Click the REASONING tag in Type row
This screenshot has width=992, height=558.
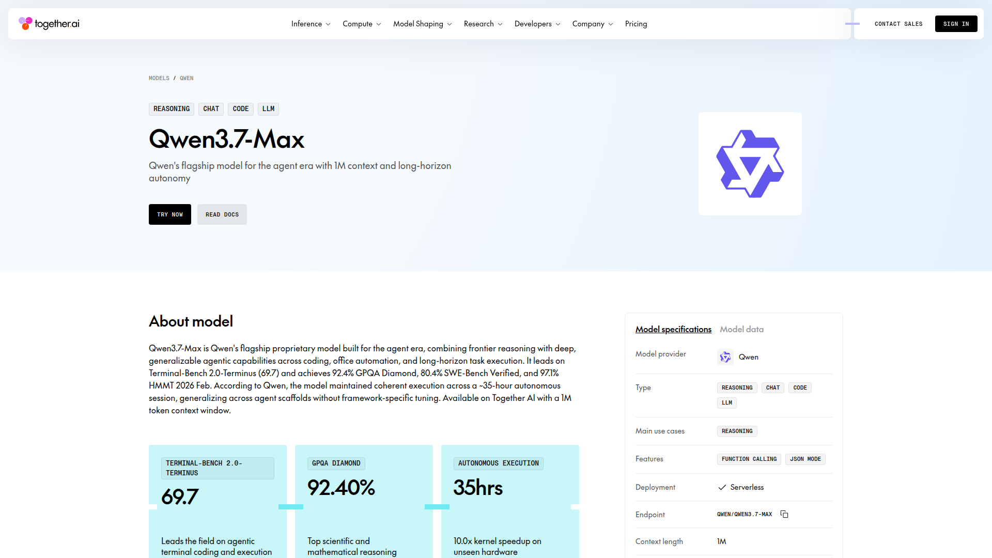737,388
